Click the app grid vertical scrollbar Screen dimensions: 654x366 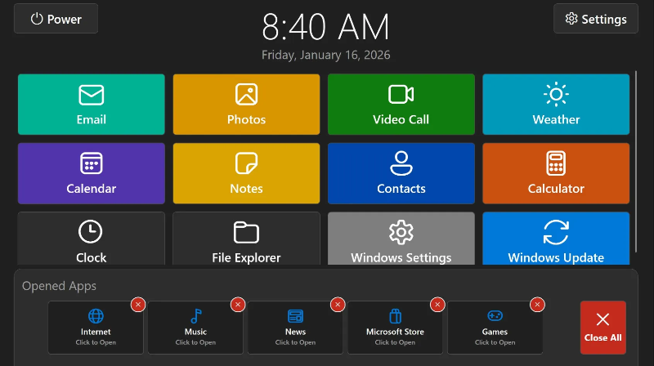click(635, 163)
